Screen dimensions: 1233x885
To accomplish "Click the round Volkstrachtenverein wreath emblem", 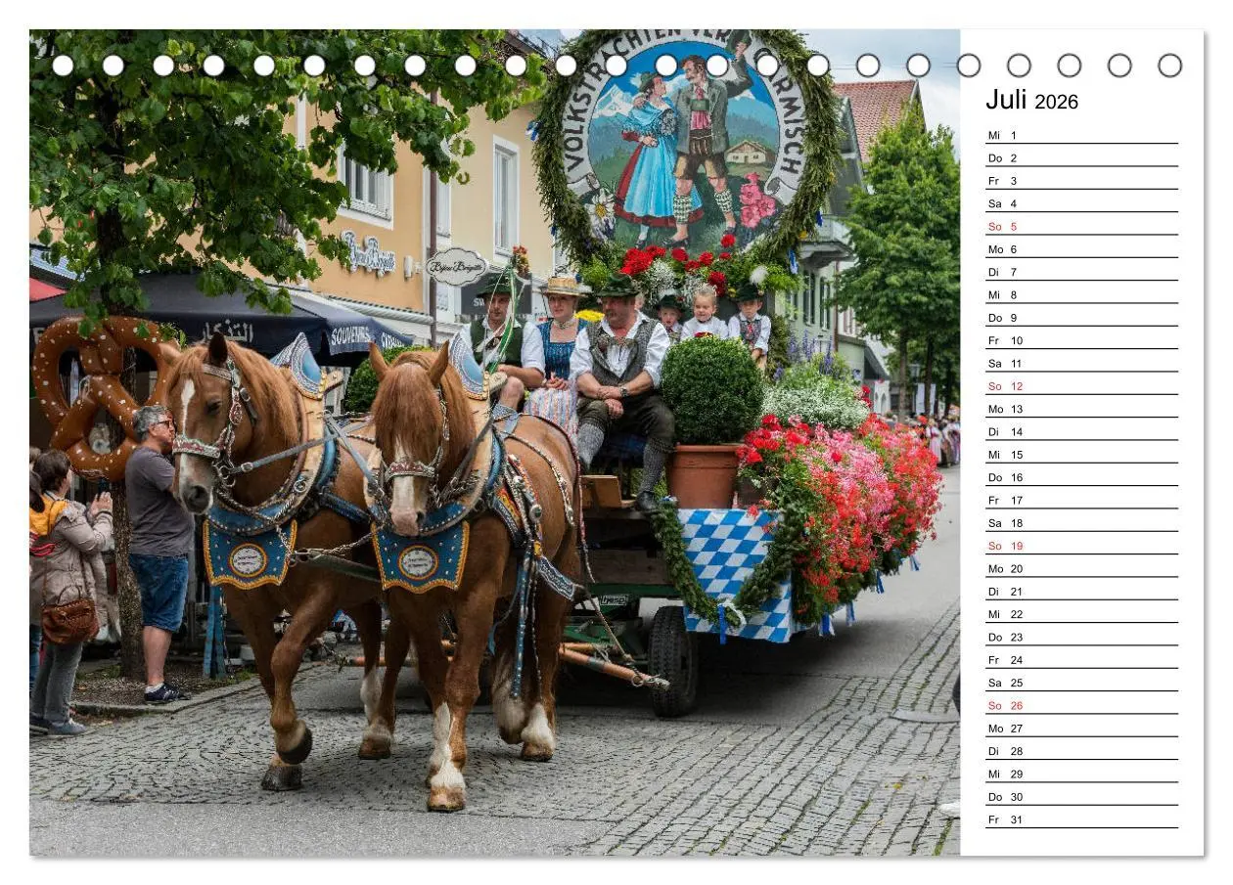I will (x=688, y=147).
